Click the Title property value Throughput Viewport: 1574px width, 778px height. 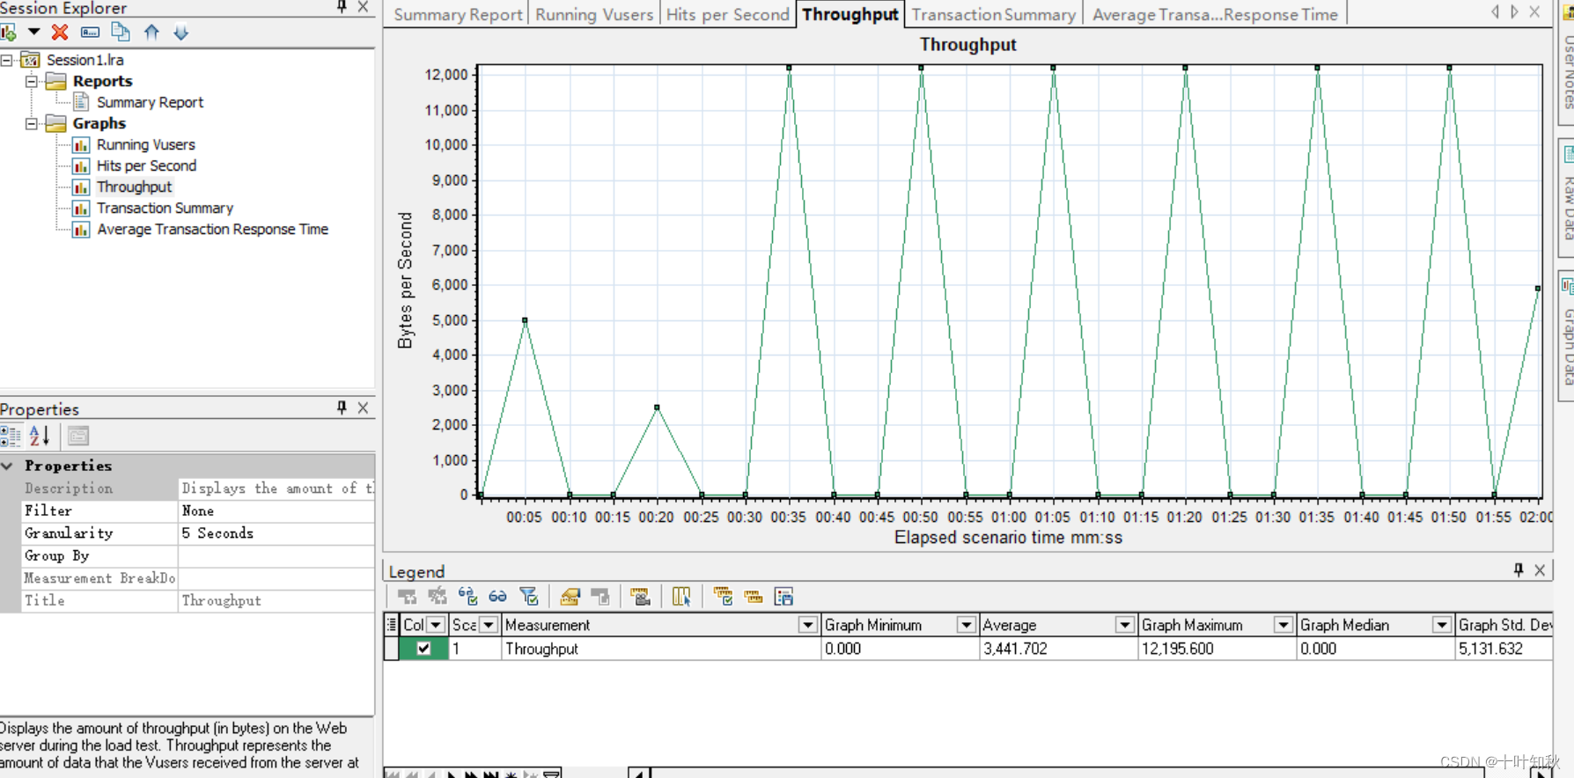pos(276,601)
